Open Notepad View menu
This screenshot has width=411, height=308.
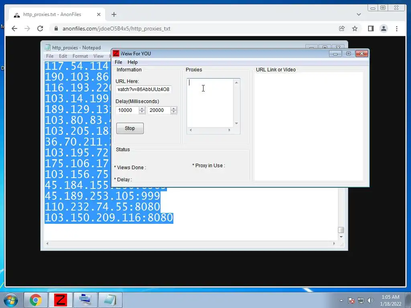pyautogui.click(x=98, y=56)
